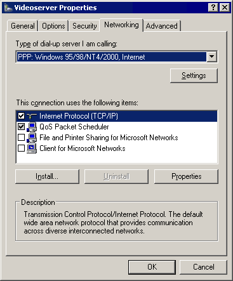
Task: Open Properties for the selected item
Action: 186,176
